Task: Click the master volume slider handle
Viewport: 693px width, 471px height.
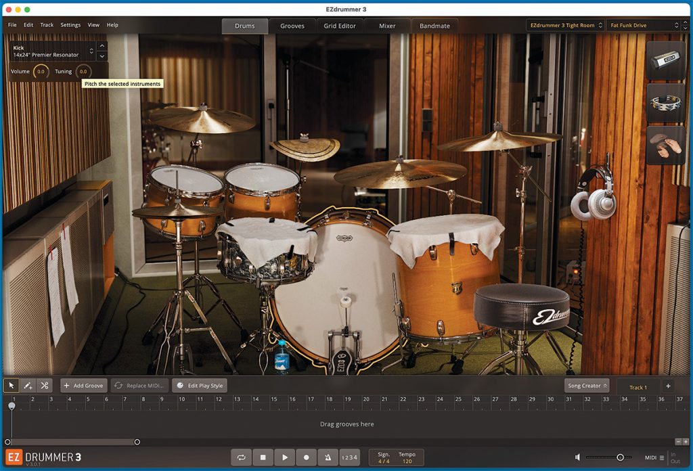Action: [x=620, y=457]
